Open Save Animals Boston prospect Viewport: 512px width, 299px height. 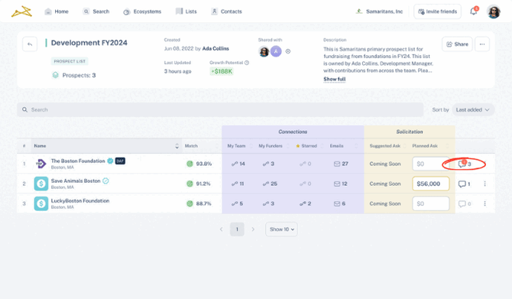pos(76,180)
